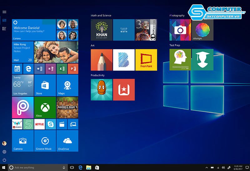Open the Excel tile
The image size is (250, 171).
coord(62,69)
